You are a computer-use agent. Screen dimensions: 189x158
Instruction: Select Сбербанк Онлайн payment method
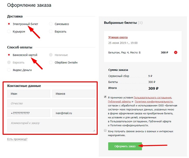click(x=51, y=62)
